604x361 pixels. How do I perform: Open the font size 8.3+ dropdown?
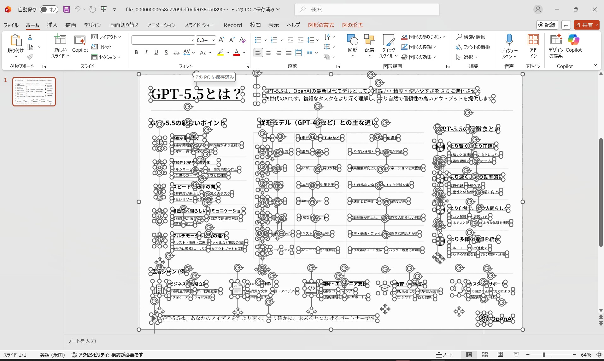click(214, 40)
